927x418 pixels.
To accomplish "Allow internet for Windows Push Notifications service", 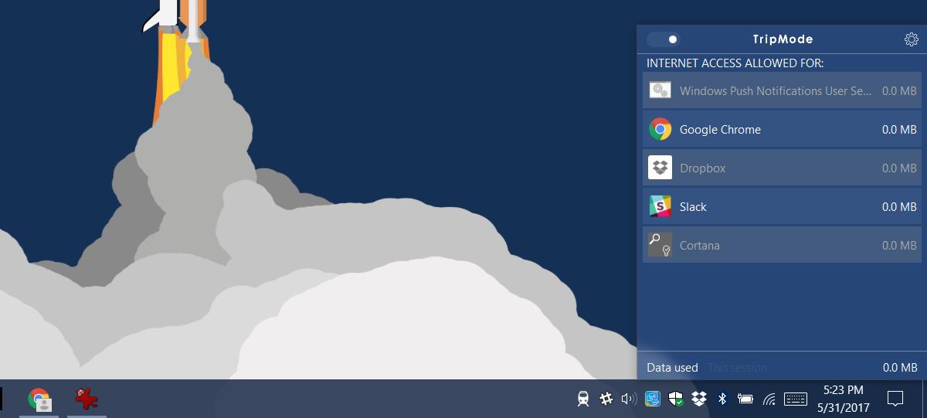I will tap(782, 90).
